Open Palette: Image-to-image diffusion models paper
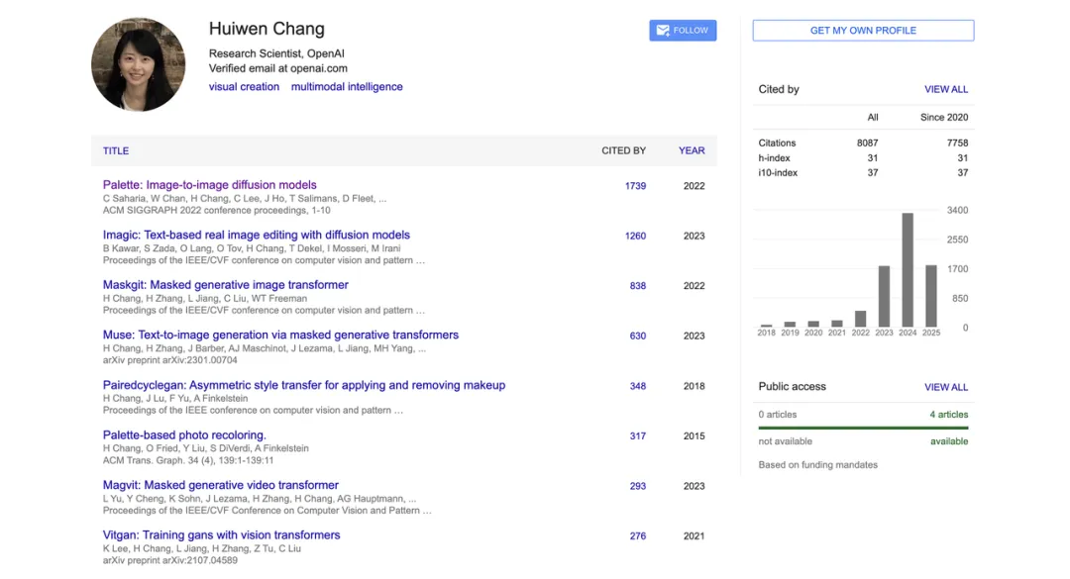The width and height of the screenshot is (1070, 579). [210, 185]
